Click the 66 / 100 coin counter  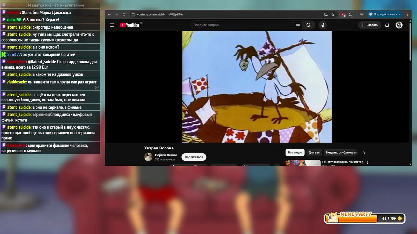tap(392, 218)
